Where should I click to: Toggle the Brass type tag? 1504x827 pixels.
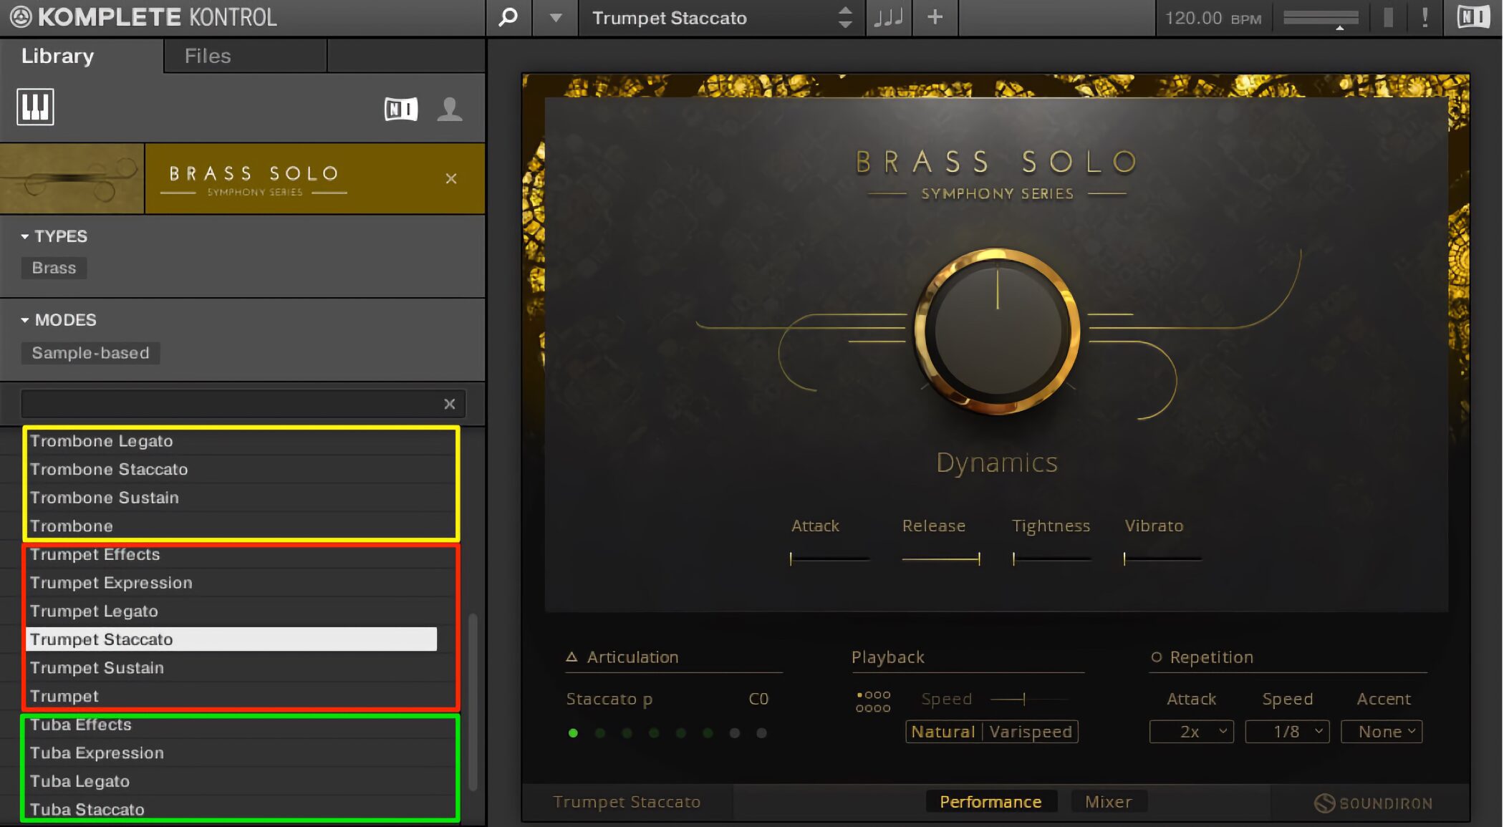(x=54, y=268)
